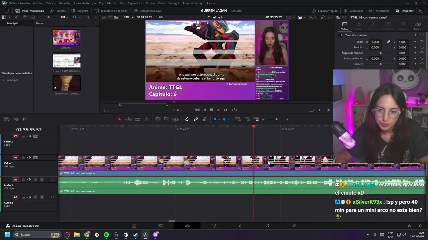Viewport: 428px width, 240px height.
Task: Click the Replace clip edit icon
Action: point(176,119)
